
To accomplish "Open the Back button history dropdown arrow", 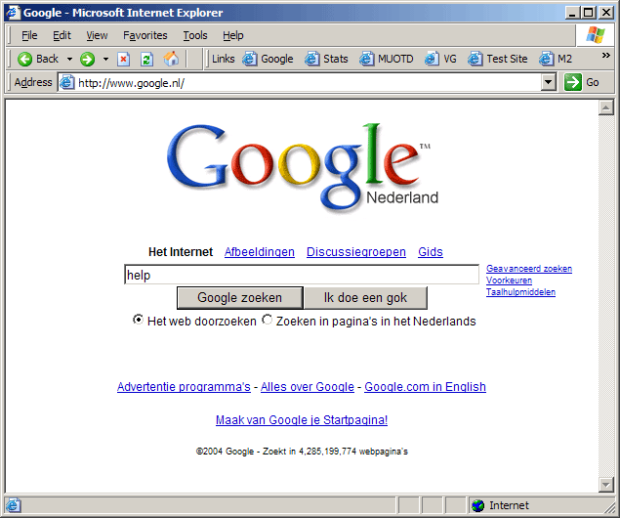I will tap(69, 59).
